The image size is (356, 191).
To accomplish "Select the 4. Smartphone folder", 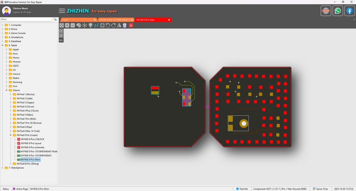I will click(x=16, y=37).
